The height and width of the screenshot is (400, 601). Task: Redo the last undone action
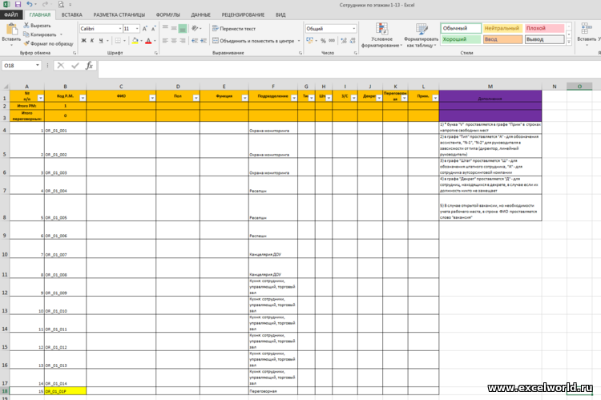tap(45, 5)
